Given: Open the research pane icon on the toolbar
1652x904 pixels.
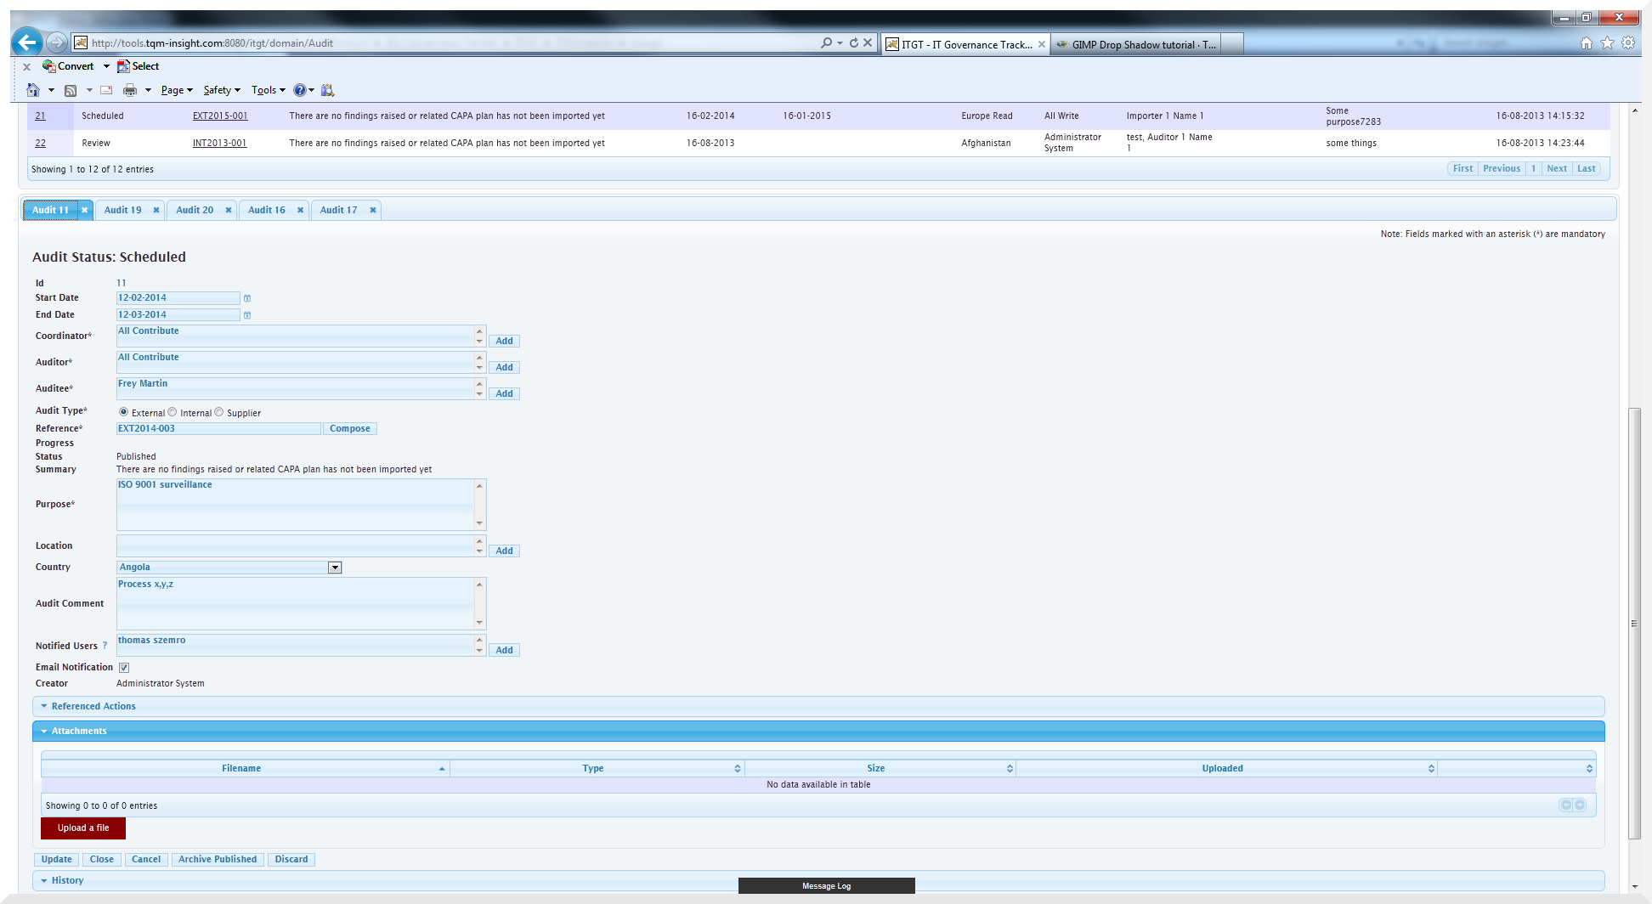Looking at the screenshot, I should [328, 90].
